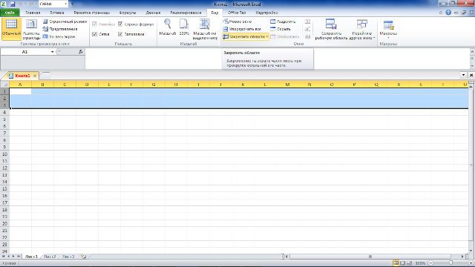The height and width of the screenshot is (267, 475).
Task: Click the zoom out minus button
Action: [430, 263]
